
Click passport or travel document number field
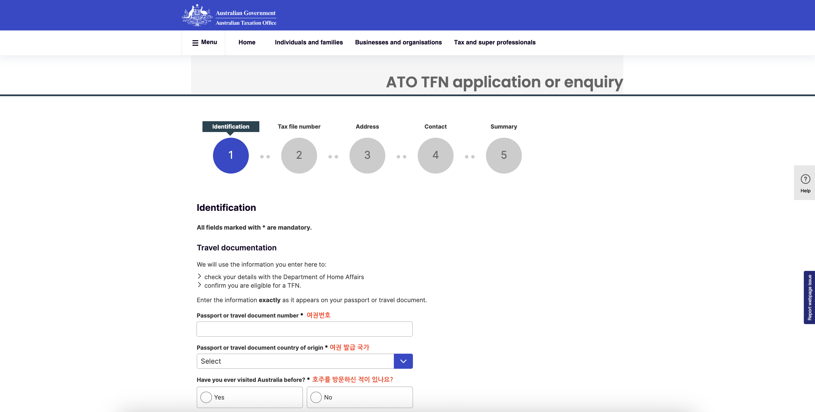[x=304, y=329]
